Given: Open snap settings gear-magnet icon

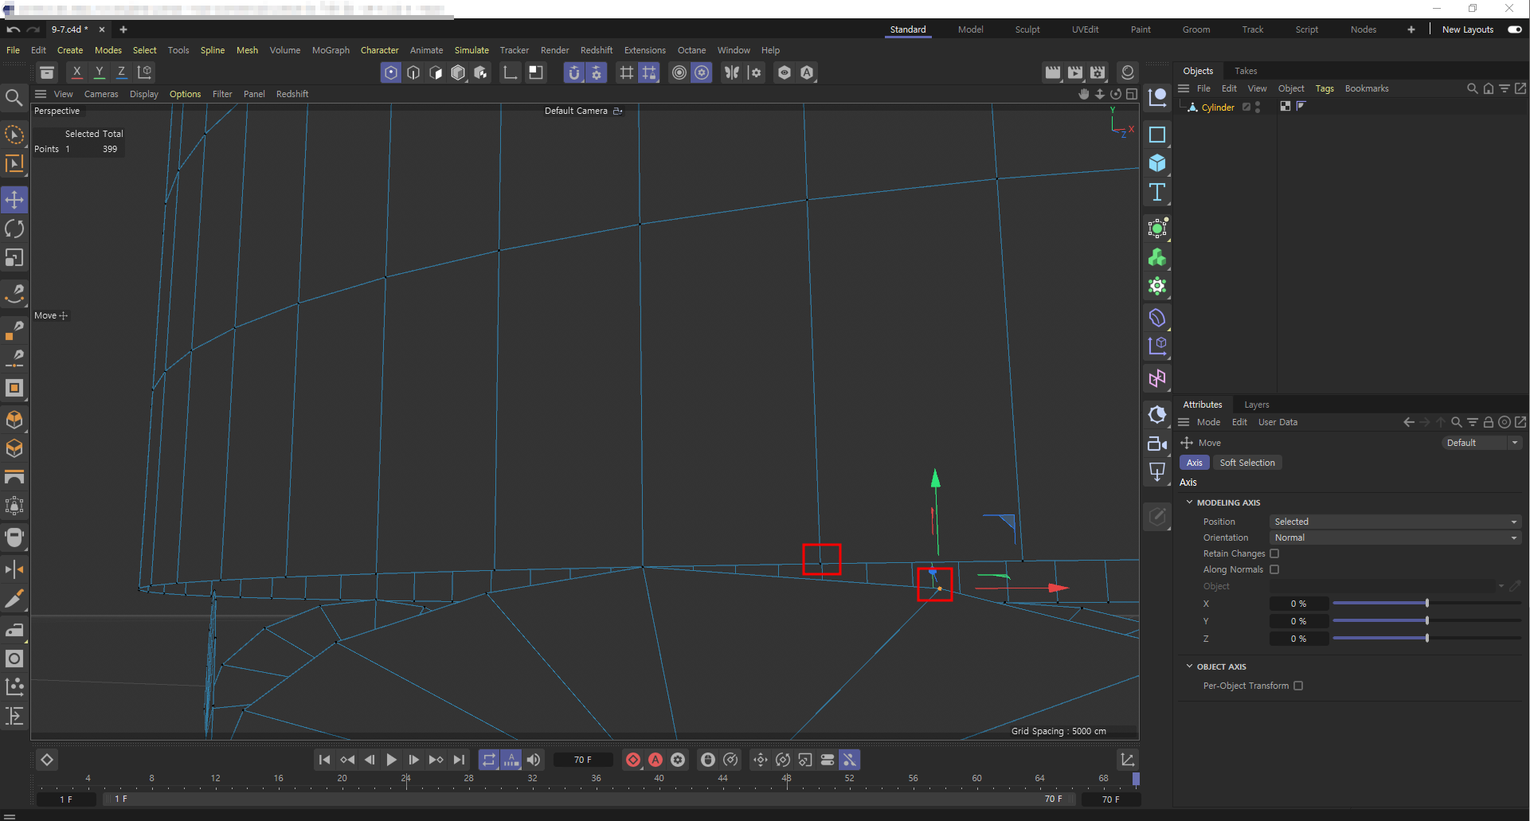Looking at the screenshot, I should click(597, 73).
